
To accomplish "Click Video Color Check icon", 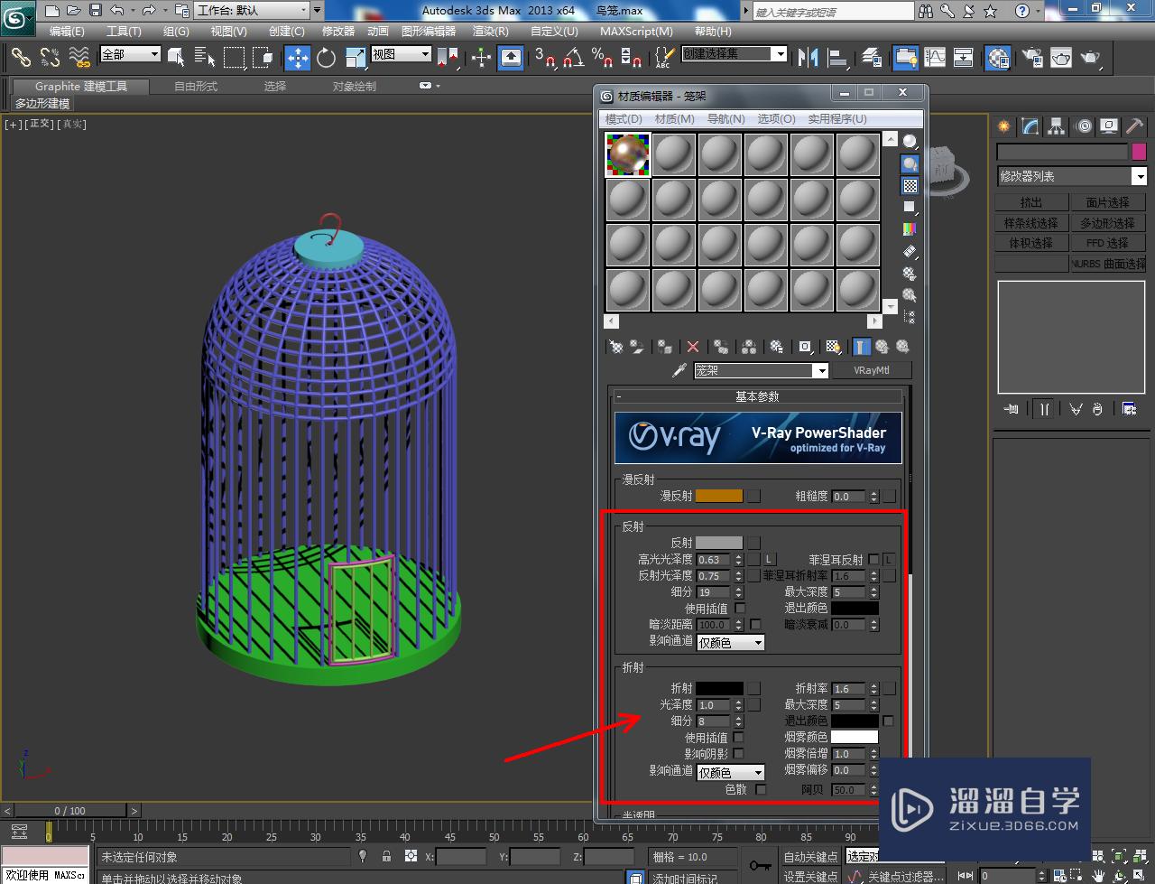I will pos(910,229).
